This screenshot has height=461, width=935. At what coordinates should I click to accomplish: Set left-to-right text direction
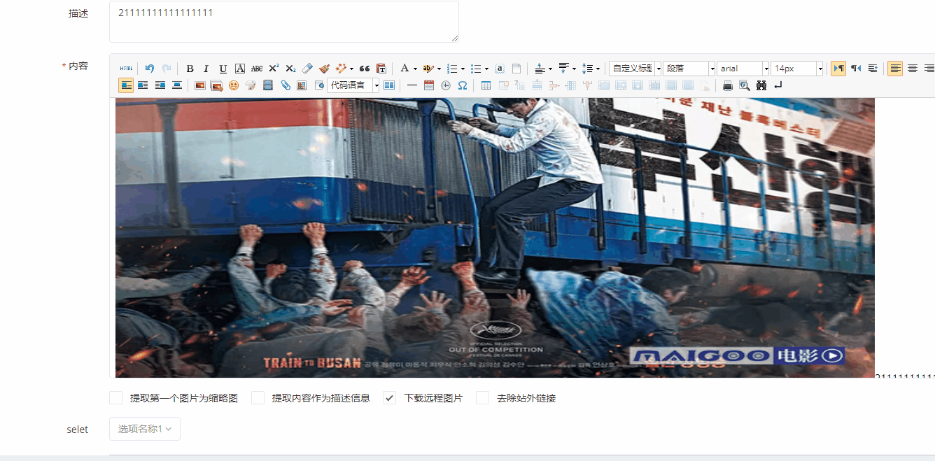pyautogui.click(x=838, y=69)
